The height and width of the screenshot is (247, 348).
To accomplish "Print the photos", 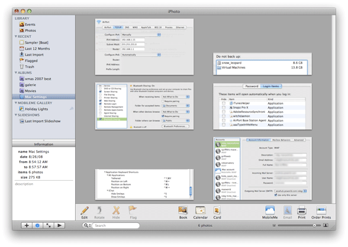I will tap(302, 213).
